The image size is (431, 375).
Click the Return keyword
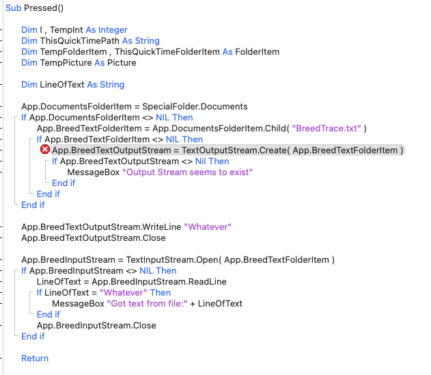click(x=35, y=358)
